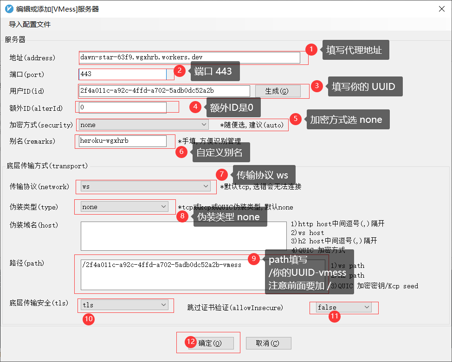Image resolution: width=452 pixels, height=362 pixels.
Task: Click inside the 用户ID(id) field
Action: (162, 91)
